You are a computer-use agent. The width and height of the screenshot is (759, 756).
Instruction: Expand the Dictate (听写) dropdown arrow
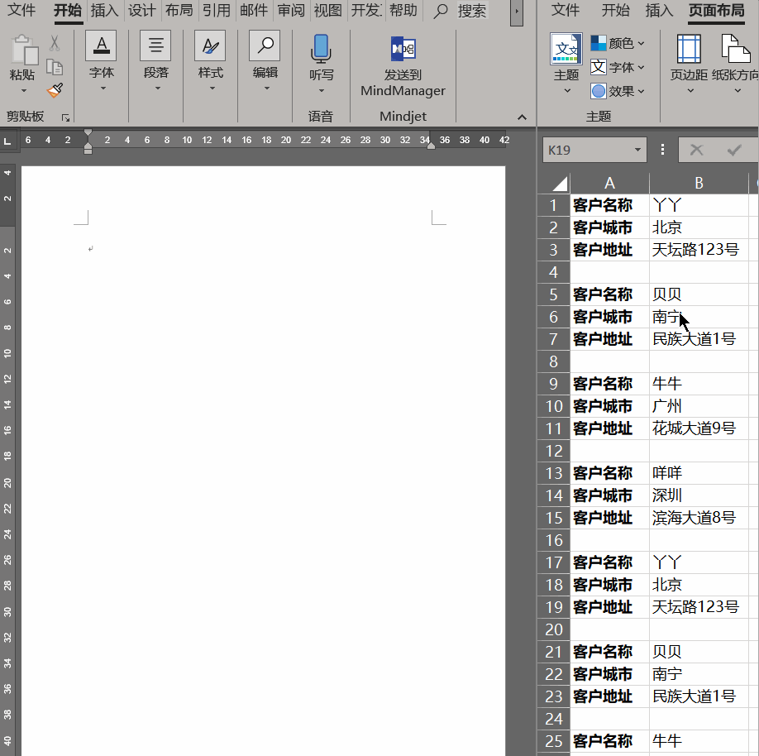tap(321, 90)
